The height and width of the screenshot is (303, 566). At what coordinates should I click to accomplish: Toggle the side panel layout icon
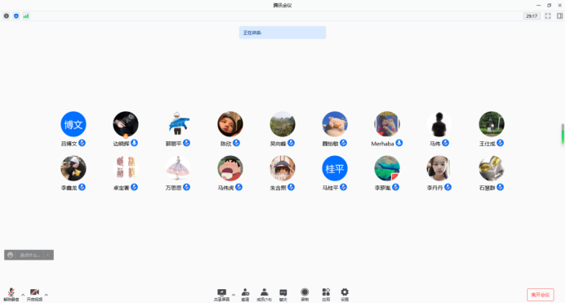pyautogui.click(x=559, y=16)
